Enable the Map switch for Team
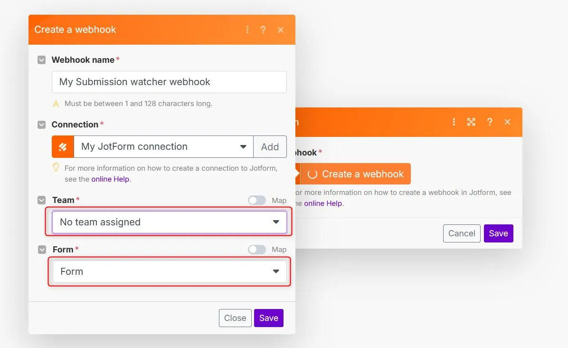Screen dimensions: 568x348 tap(257, 201)
